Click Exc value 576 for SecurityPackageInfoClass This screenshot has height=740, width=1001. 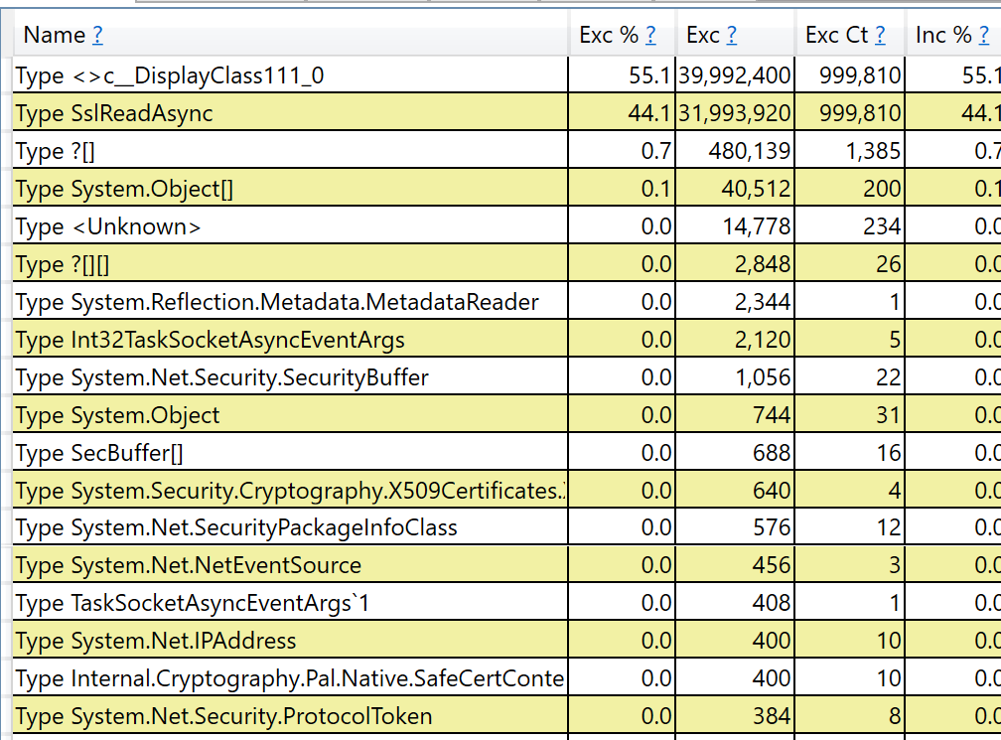(772, 527)
